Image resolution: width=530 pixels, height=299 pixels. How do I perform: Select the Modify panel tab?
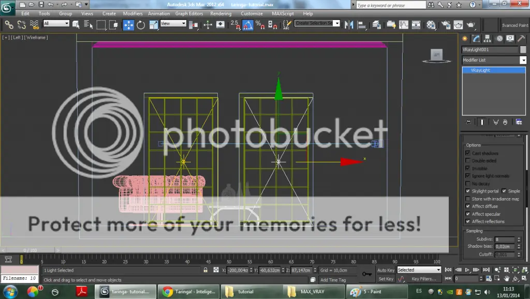(x=476, y=39)
